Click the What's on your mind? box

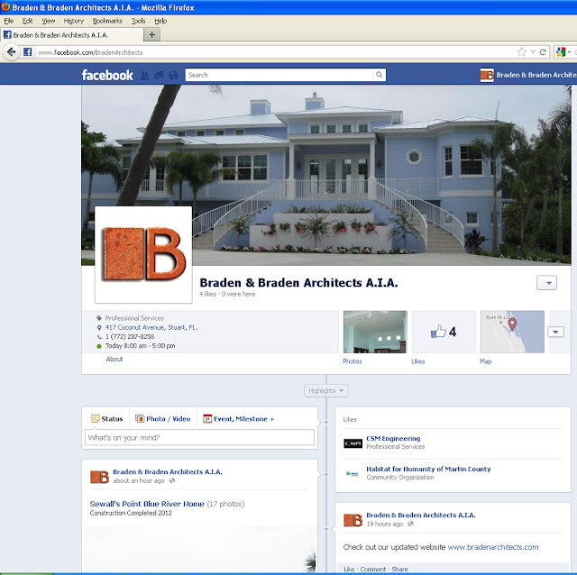click(199, 438)
